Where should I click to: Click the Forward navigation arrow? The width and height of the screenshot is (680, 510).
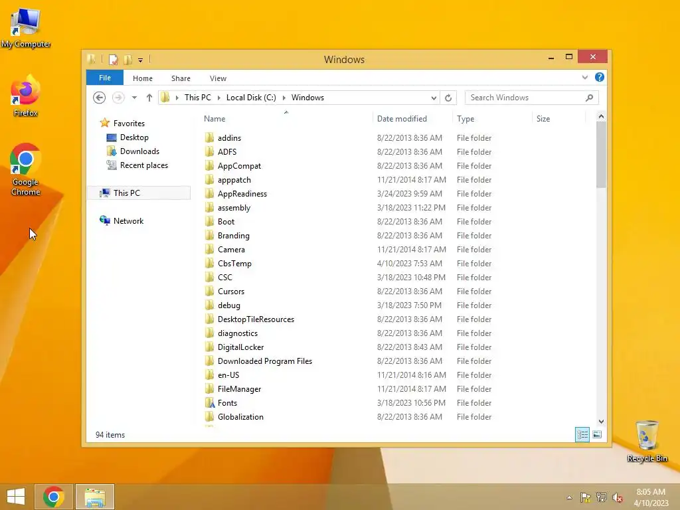point(118,98)
